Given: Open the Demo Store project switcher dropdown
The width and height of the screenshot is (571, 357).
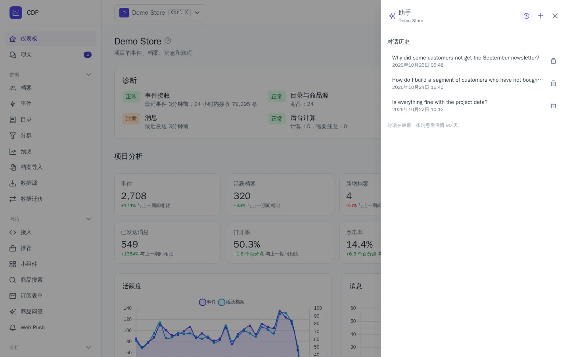Looking at the screenshot, I should (160, 13).
